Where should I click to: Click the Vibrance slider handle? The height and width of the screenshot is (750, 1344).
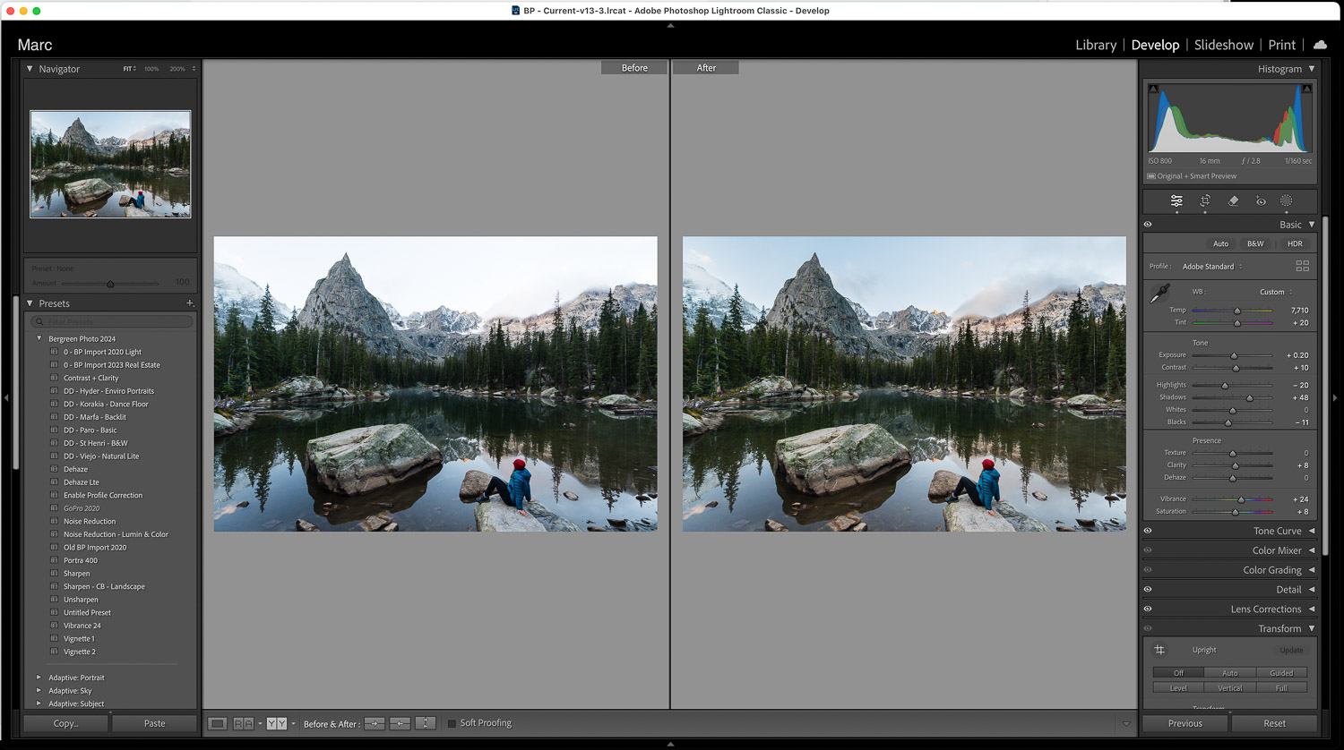pyautogui.click(x=1241, y=499)
